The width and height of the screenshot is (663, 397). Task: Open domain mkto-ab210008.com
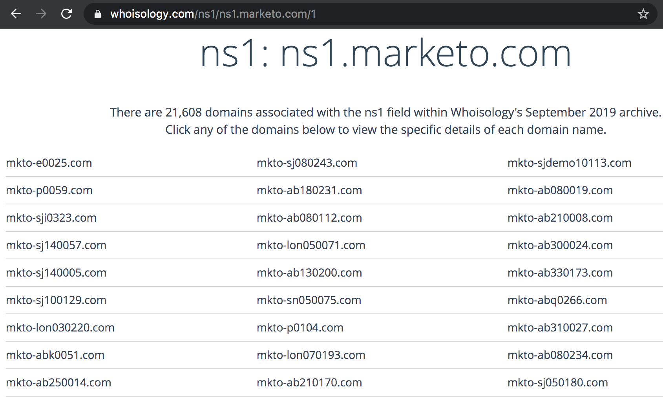coord(560,218)
